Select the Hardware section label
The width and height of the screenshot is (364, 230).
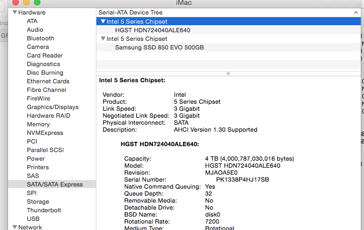point(32,12)
